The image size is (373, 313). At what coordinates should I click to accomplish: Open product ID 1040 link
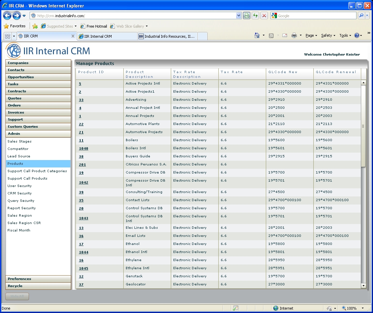(83, 148)
